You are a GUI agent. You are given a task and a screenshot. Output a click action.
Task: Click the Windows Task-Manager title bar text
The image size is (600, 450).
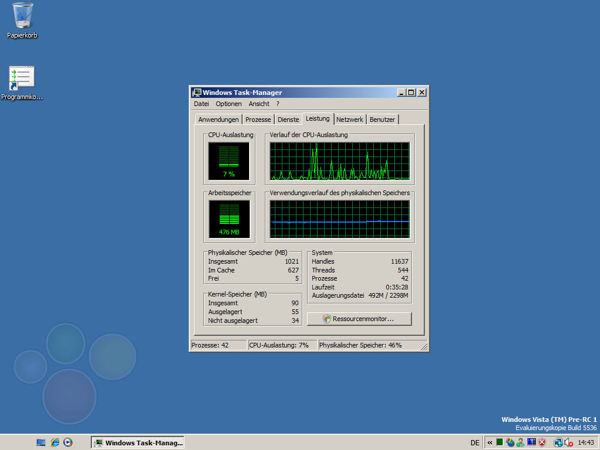click(x=242, y=93)
